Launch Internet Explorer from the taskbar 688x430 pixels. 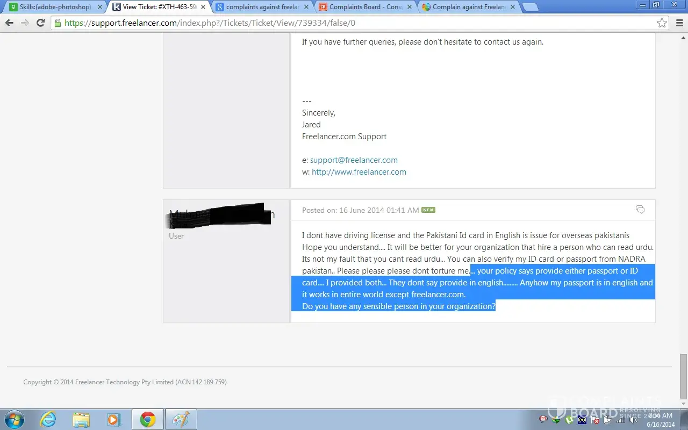48,419
